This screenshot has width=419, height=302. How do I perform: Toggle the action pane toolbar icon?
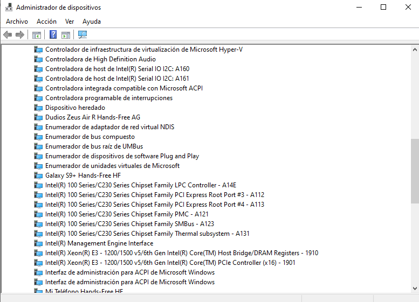[66, 35]
